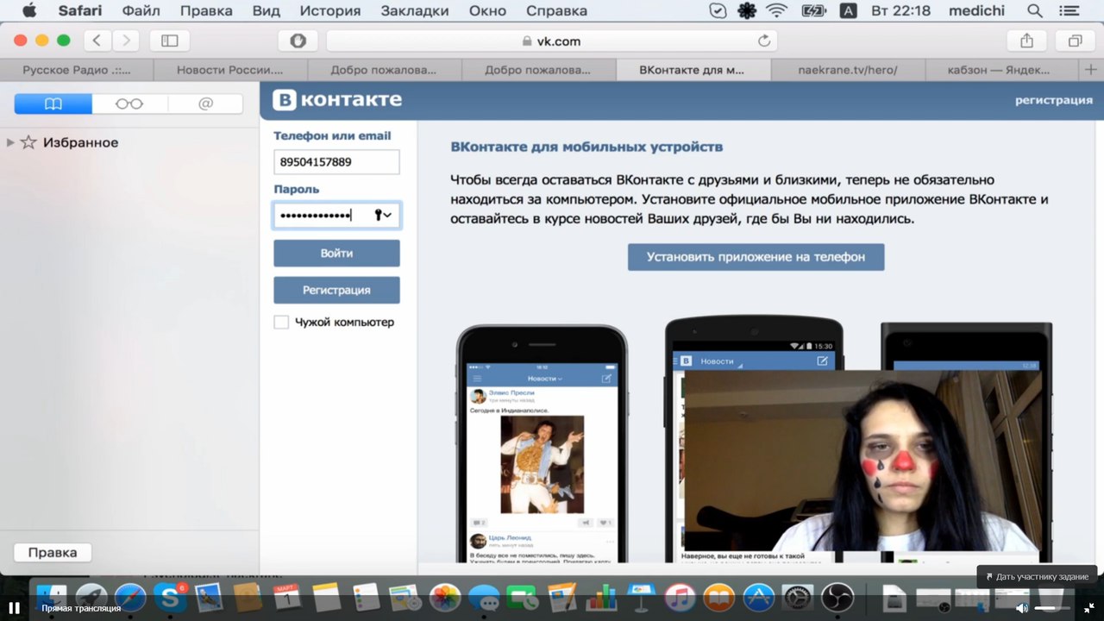This screenshot has height=621, width=1104.
Task: Select the ВКонтакте для м... tab
Action: tap(693, 70)
